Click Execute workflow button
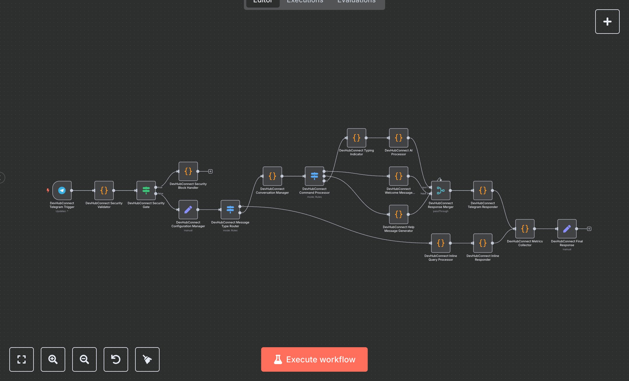629x381 pixels. coord(314,359)
